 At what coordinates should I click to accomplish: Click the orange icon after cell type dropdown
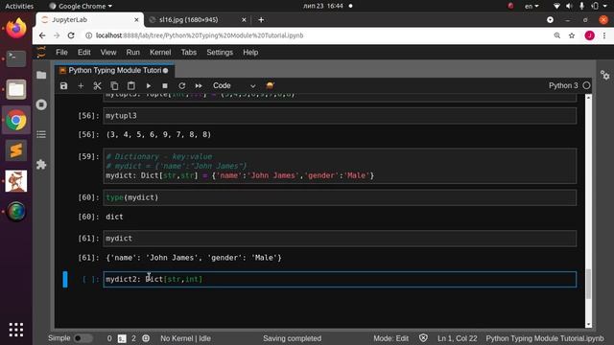270,85
